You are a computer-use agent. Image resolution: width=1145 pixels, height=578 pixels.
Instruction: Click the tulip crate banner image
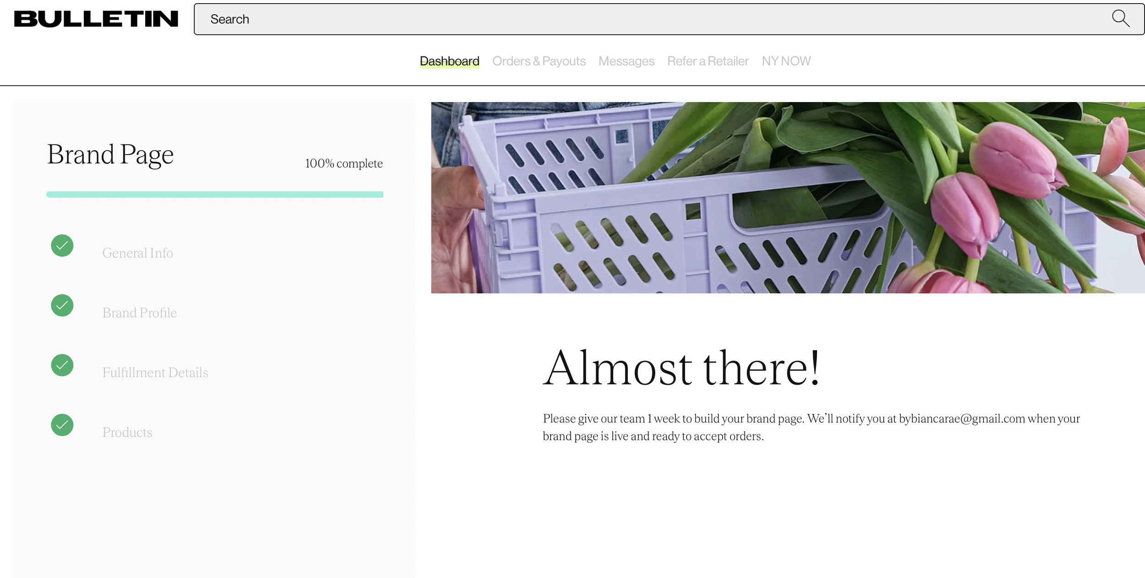[788, 197]
